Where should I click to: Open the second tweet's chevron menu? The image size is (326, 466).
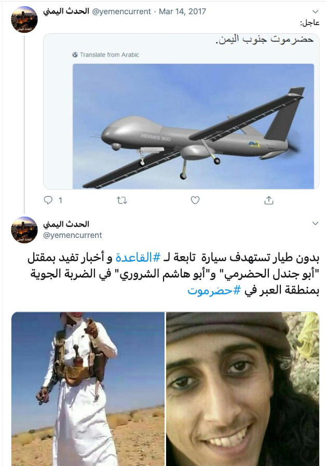315,223
